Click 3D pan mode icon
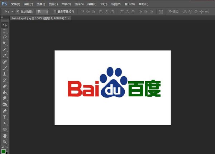215x154 pixels. point(196,12)
